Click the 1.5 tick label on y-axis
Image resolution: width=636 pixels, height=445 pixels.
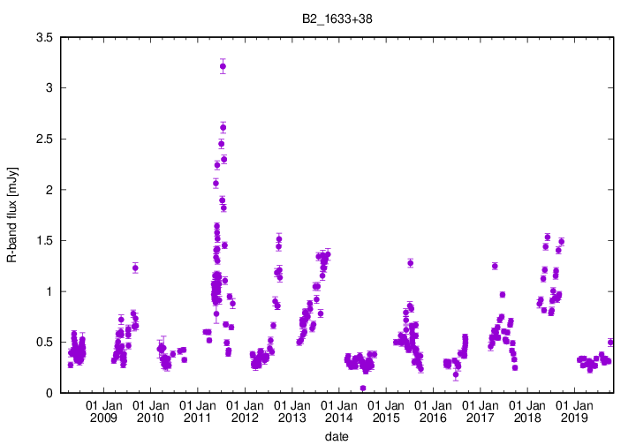[42, 240]
